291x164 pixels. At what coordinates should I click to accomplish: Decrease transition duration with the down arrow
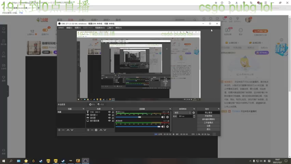[x=194, y=117]
